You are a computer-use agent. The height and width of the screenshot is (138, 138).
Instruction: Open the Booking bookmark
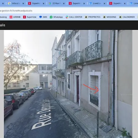[x=3, y=17]
